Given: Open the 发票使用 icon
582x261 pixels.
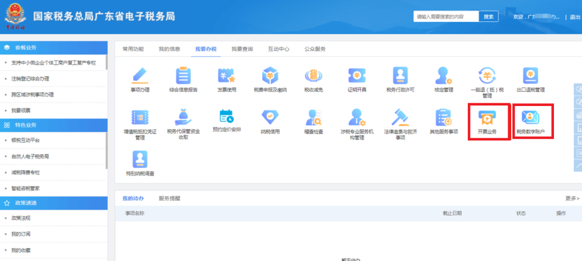Looking at the screenshot, I should coord(227,76).
